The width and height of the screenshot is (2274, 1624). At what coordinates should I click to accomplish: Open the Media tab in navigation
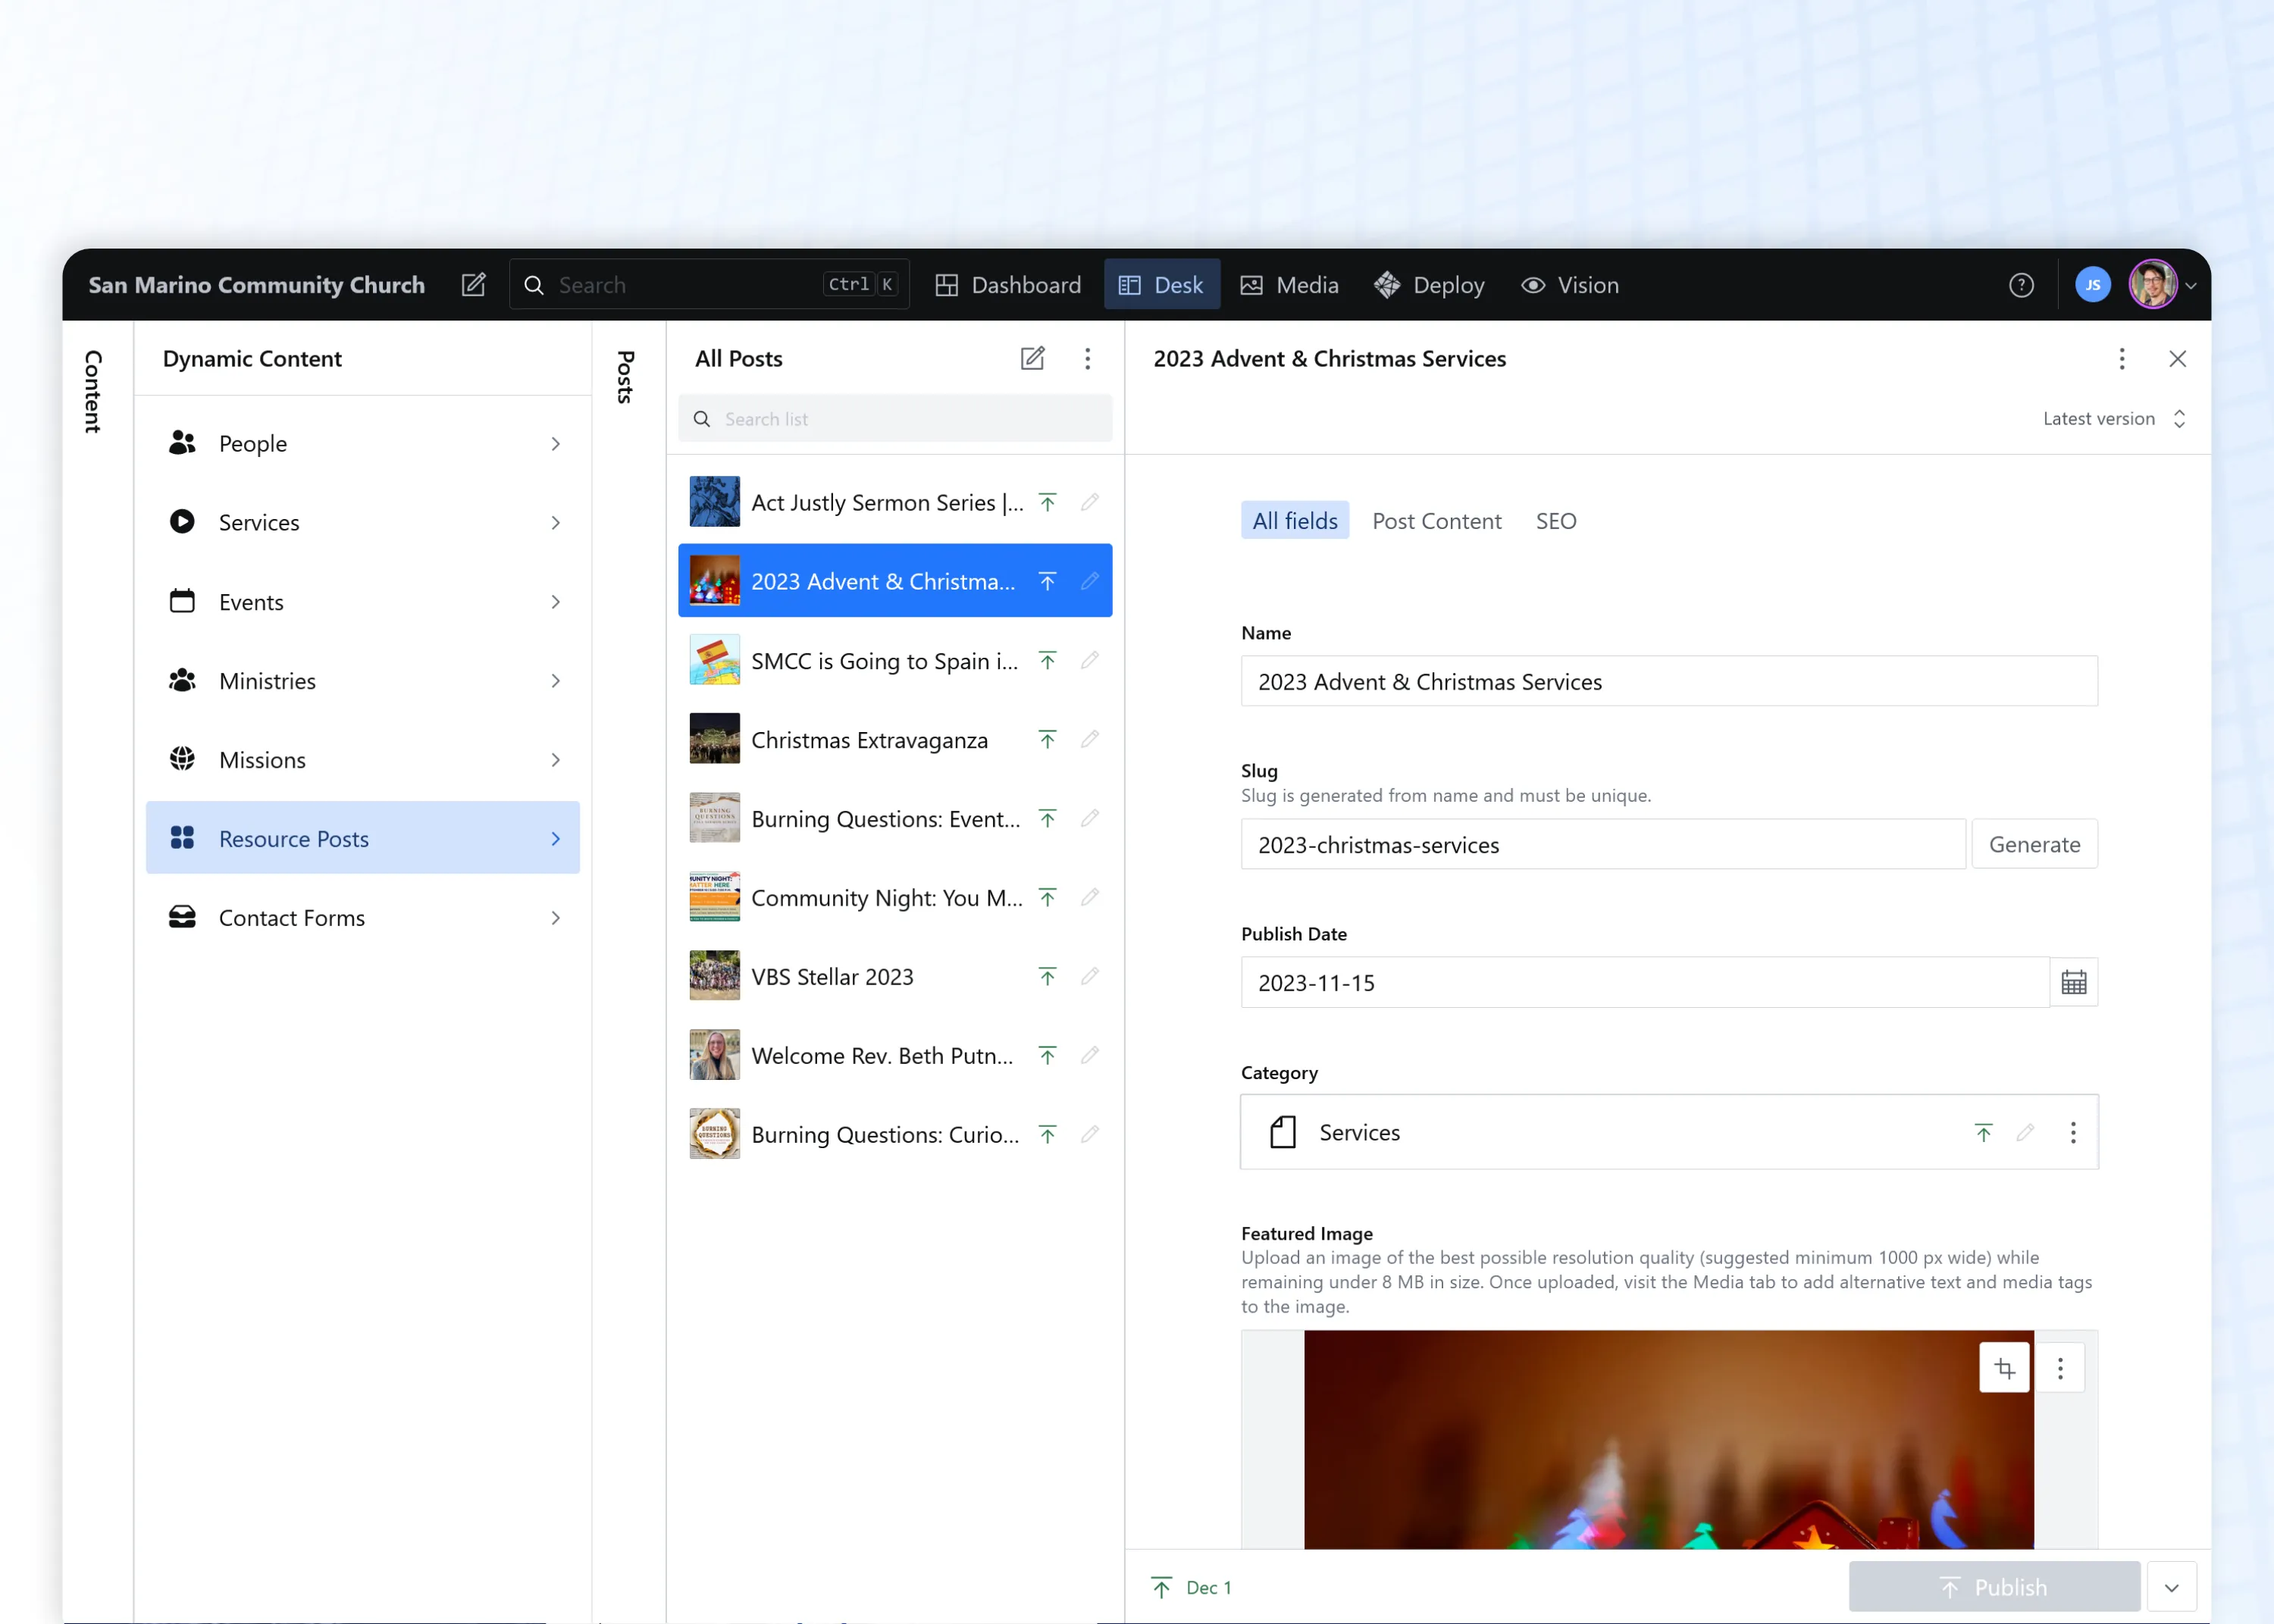[1289, 285]
